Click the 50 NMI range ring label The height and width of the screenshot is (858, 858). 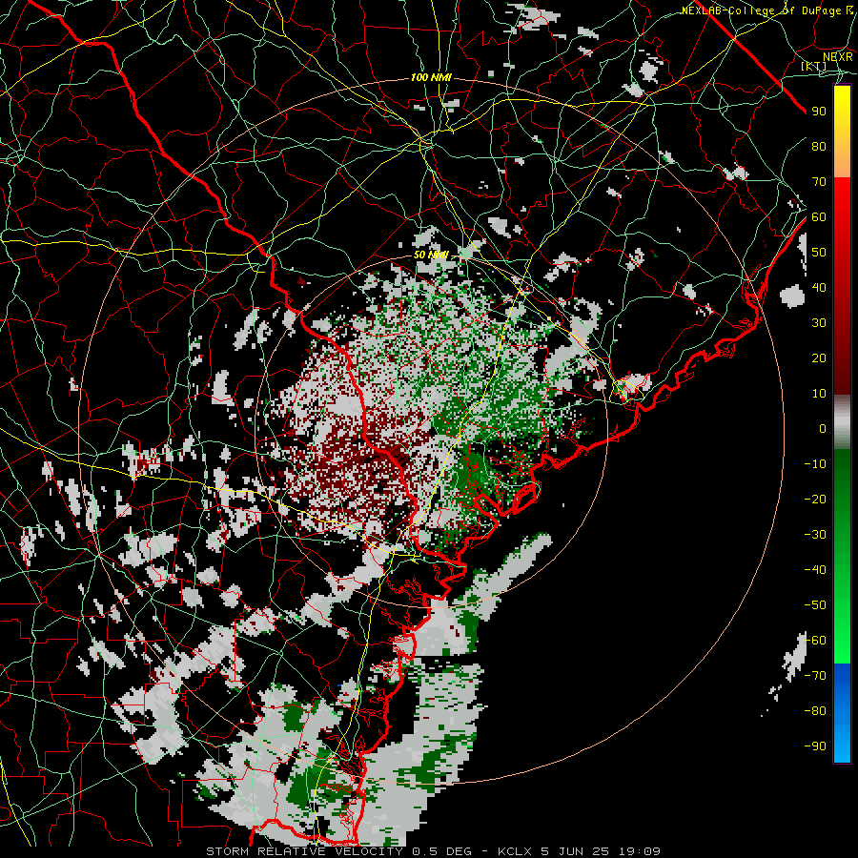[431, 255]
